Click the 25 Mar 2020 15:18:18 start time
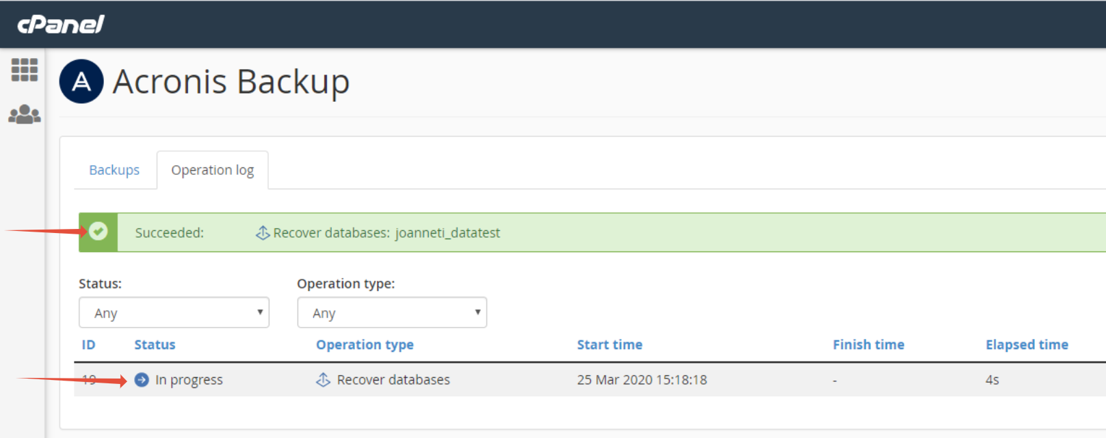Viewport: 1106px width, 438px height. coord(642,380)
